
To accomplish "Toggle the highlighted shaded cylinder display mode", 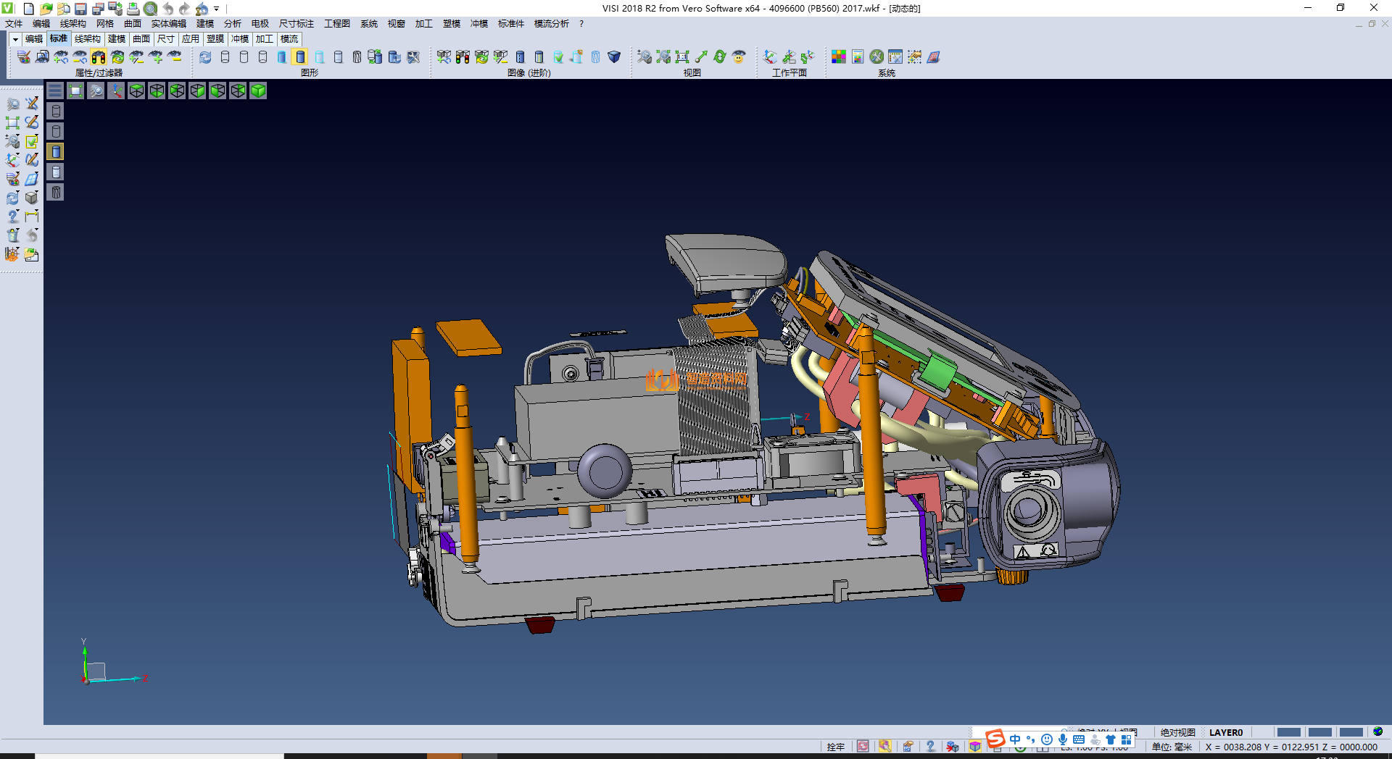I will click(x=300, y=57).
